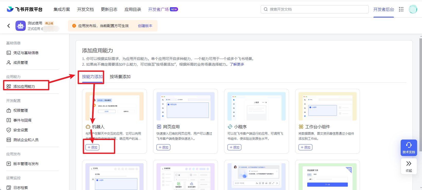This screenshot has width=422, height=190.
Task: Open the apps grid icon in header
Action: pyautogui.click(x=401, y=9)
